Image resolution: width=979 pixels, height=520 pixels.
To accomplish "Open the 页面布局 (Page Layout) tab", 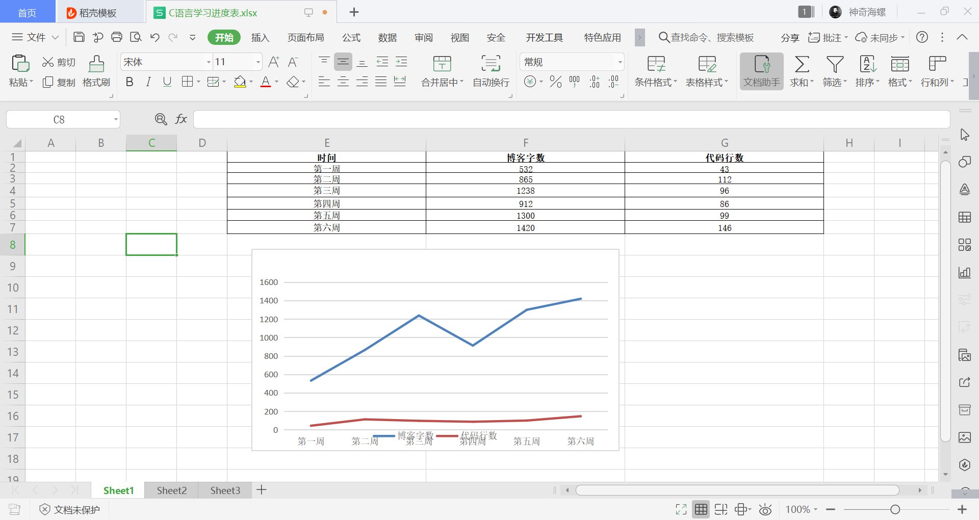I will pyautogui.click(x=306, y=38).
